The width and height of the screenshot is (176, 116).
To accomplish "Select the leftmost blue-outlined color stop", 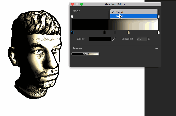I will tap(72, 32).
